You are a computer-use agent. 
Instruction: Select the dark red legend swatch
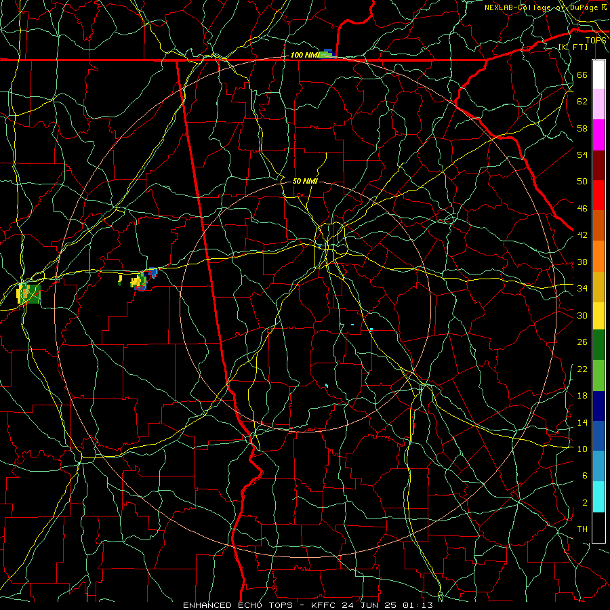(x=598, y=165)
